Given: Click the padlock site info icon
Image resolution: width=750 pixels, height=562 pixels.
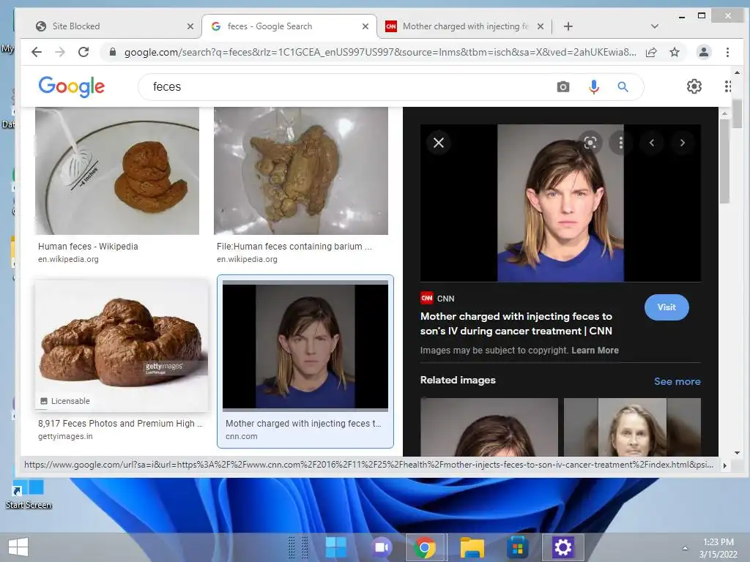Looking at the screenshot, I should (x=112, y=52).
